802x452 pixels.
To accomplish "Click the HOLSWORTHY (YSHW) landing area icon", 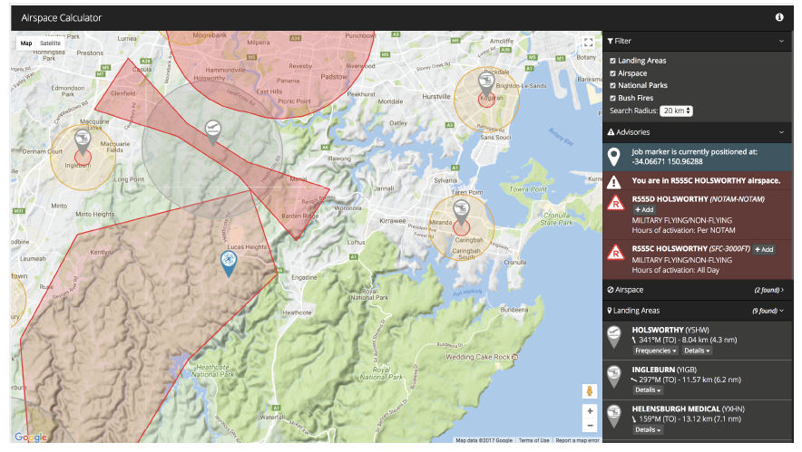I will (614, 337).
